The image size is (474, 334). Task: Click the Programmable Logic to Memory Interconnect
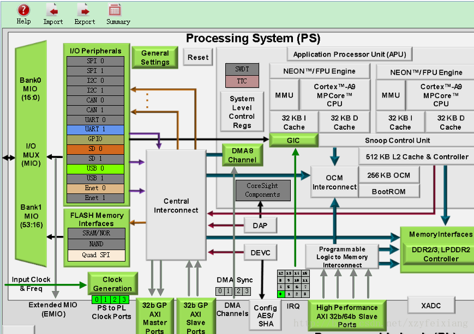coord(342,257)
